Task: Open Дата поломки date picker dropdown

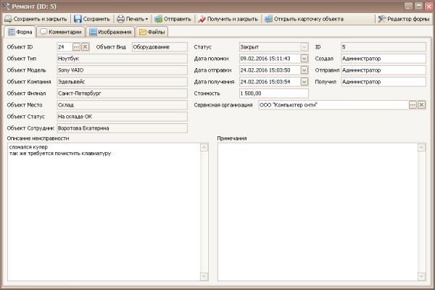Action: tap(304, 58)
